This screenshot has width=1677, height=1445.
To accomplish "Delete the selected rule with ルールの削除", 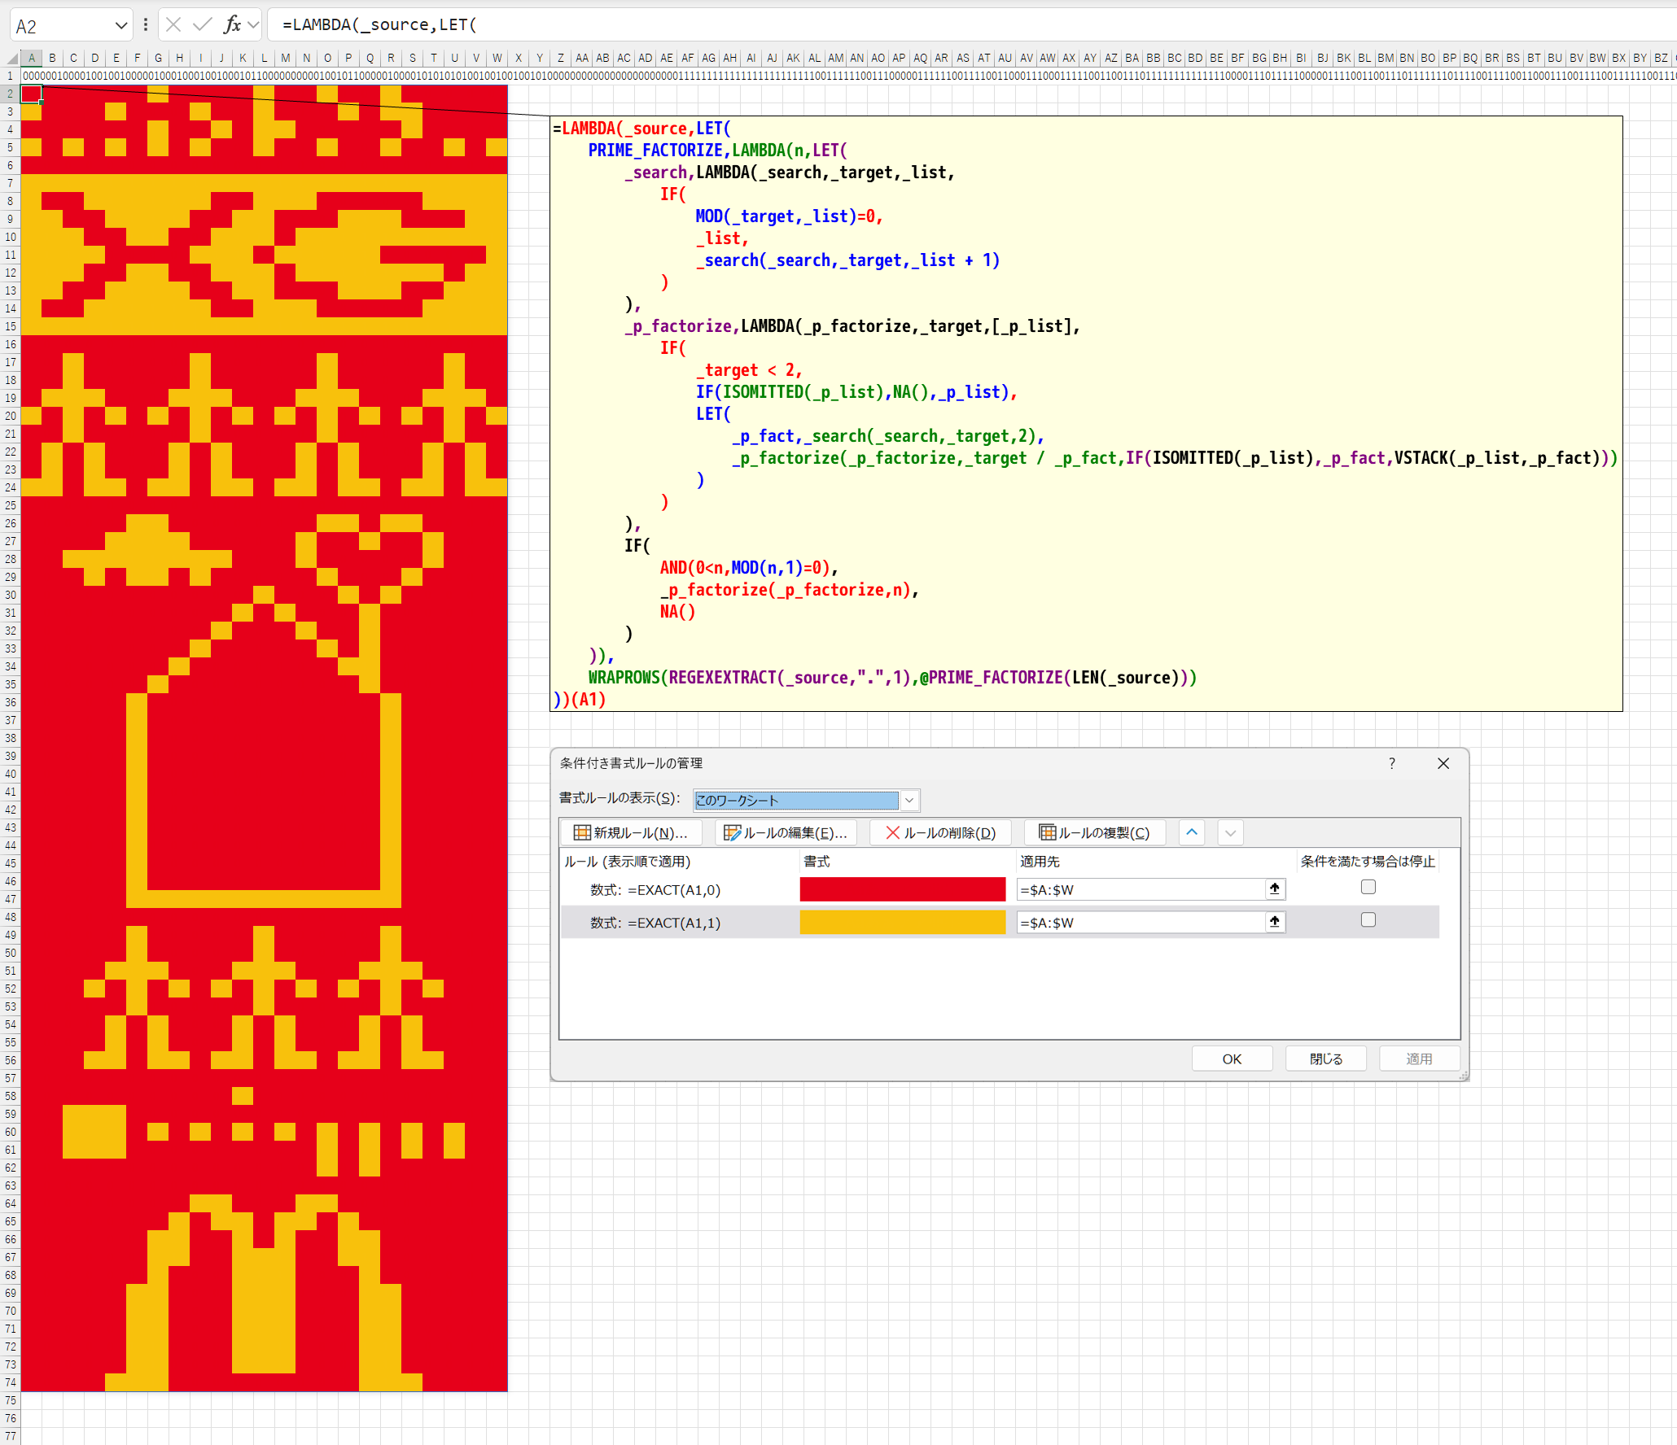I will tap(940, 832).
